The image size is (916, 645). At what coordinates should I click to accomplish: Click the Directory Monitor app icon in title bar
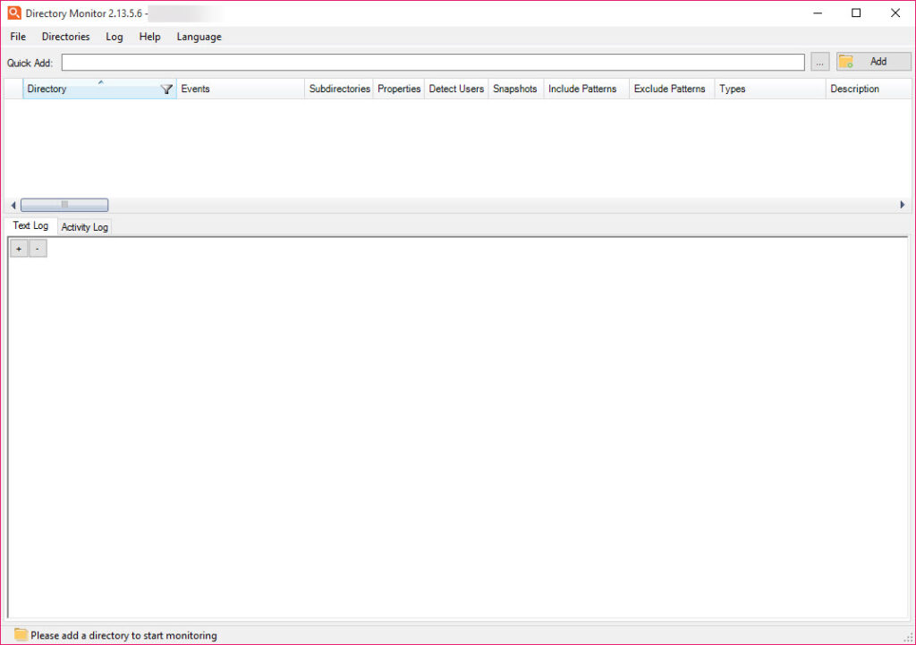point(14,13)
